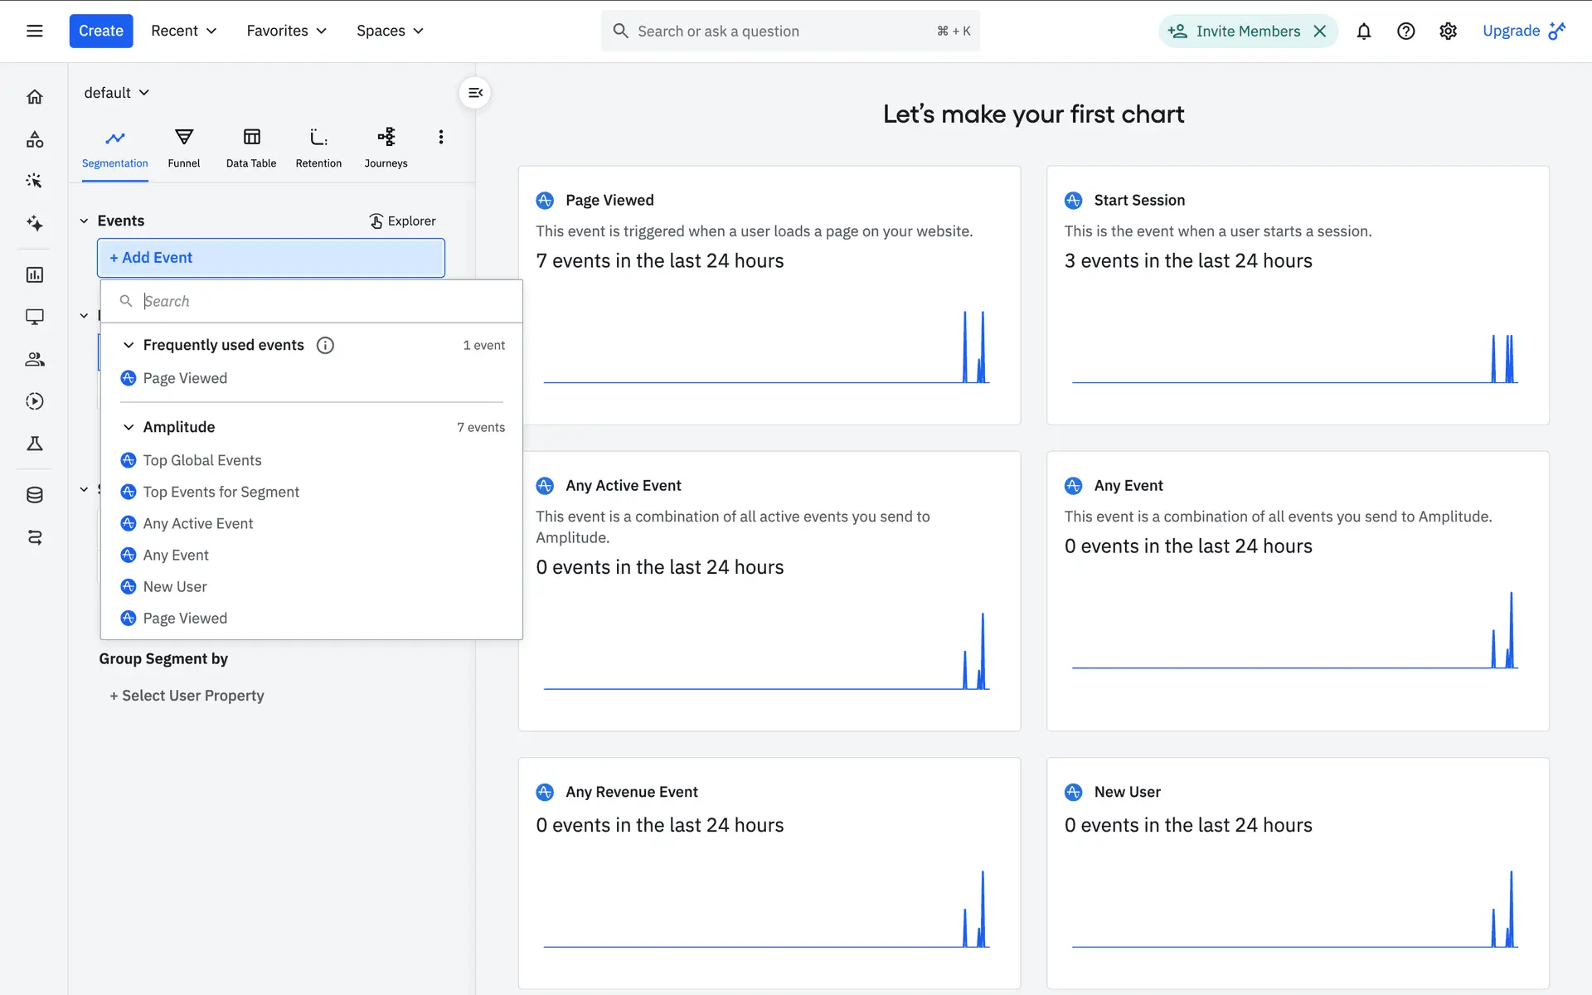Open the hamburger menu icon
Image resolution: width=1592 pixels, height=995 pixels.
click(x=35, y=32)
